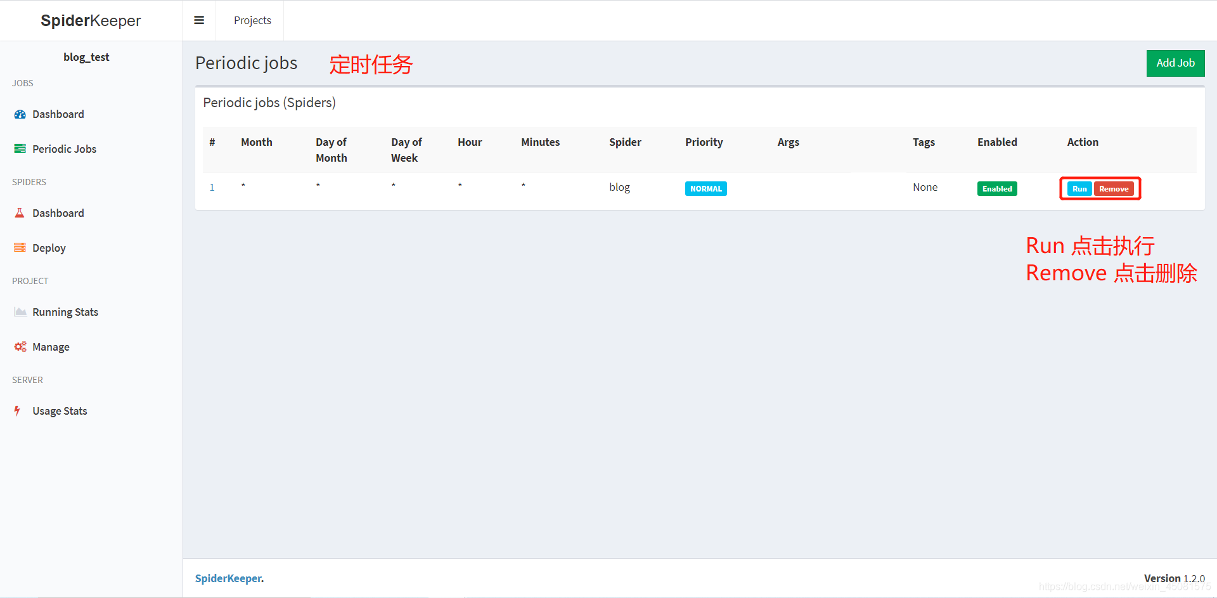Click the Action column header
Image resolution: width=1217 pixels, height=598 pixels.
pyautogui.click(x=1083, y=142)
